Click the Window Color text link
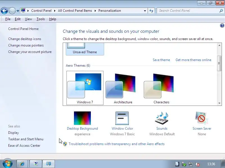The image size is (225, 168). pyautogui.click(x=122, y=129)
